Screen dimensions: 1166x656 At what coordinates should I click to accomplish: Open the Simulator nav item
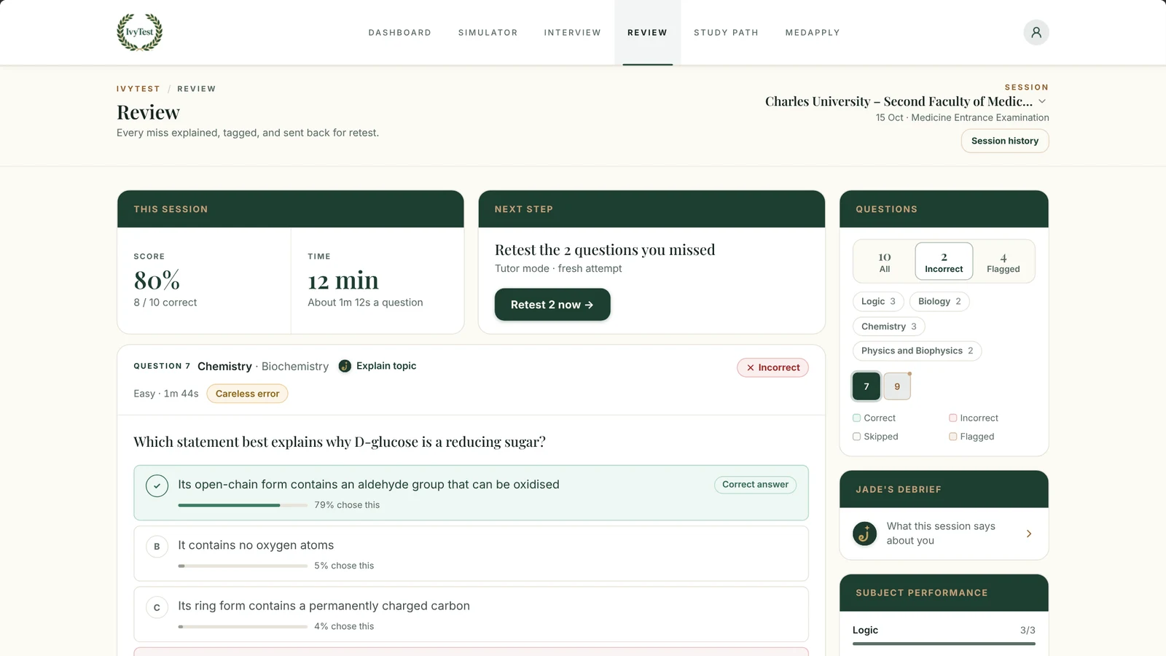(488, 33)
